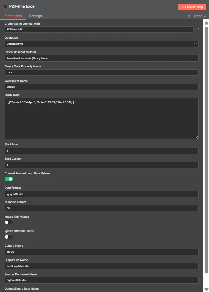Open the Excel File Input Method dropdown

[101, 58]
